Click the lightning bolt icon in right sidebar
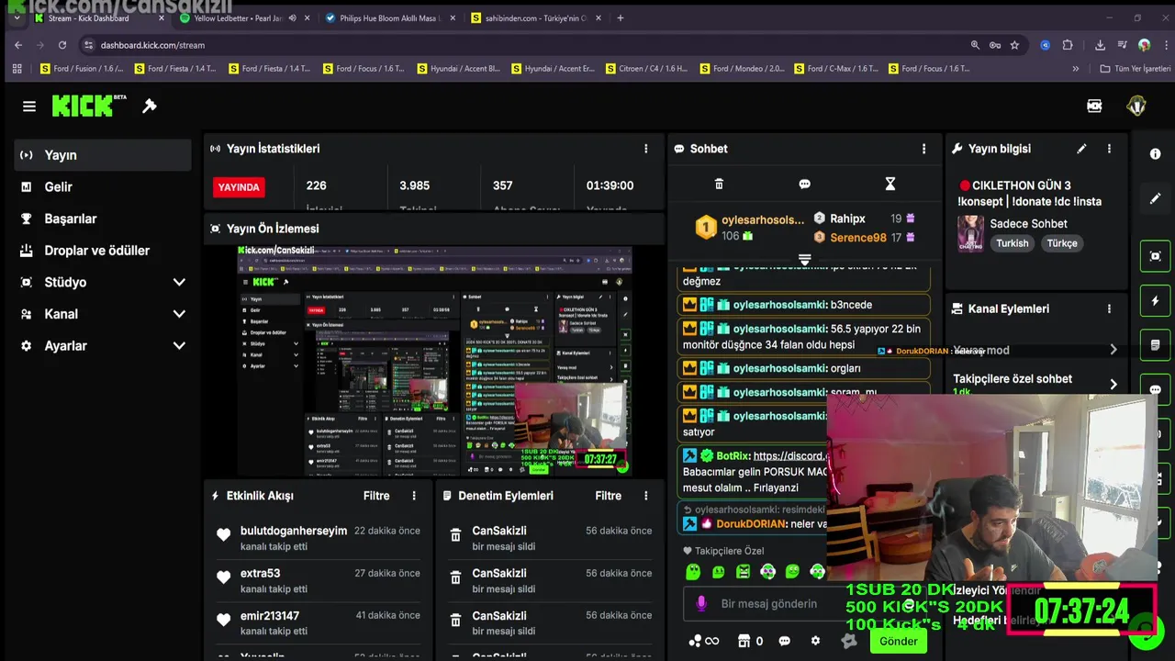1175x661 pixels. click(1155, 301)
